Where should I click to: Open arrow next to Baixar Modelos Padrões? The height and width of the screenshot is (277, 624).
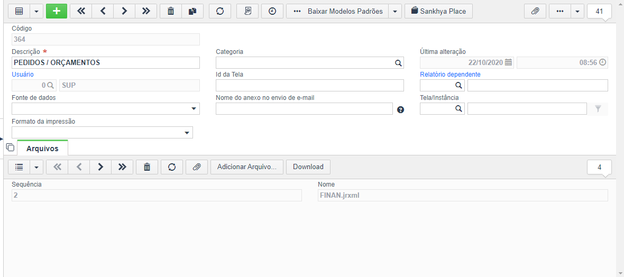[x=394, y=11]
